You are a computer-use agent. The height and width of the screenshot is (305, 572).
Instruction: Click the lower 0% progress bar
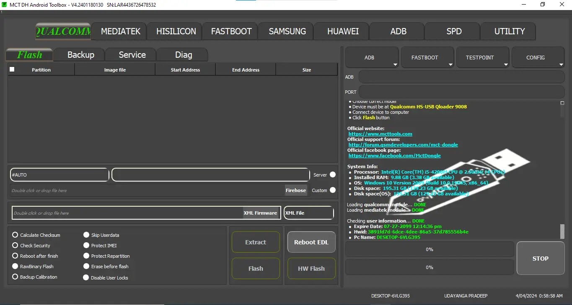(x=430, y=267)
